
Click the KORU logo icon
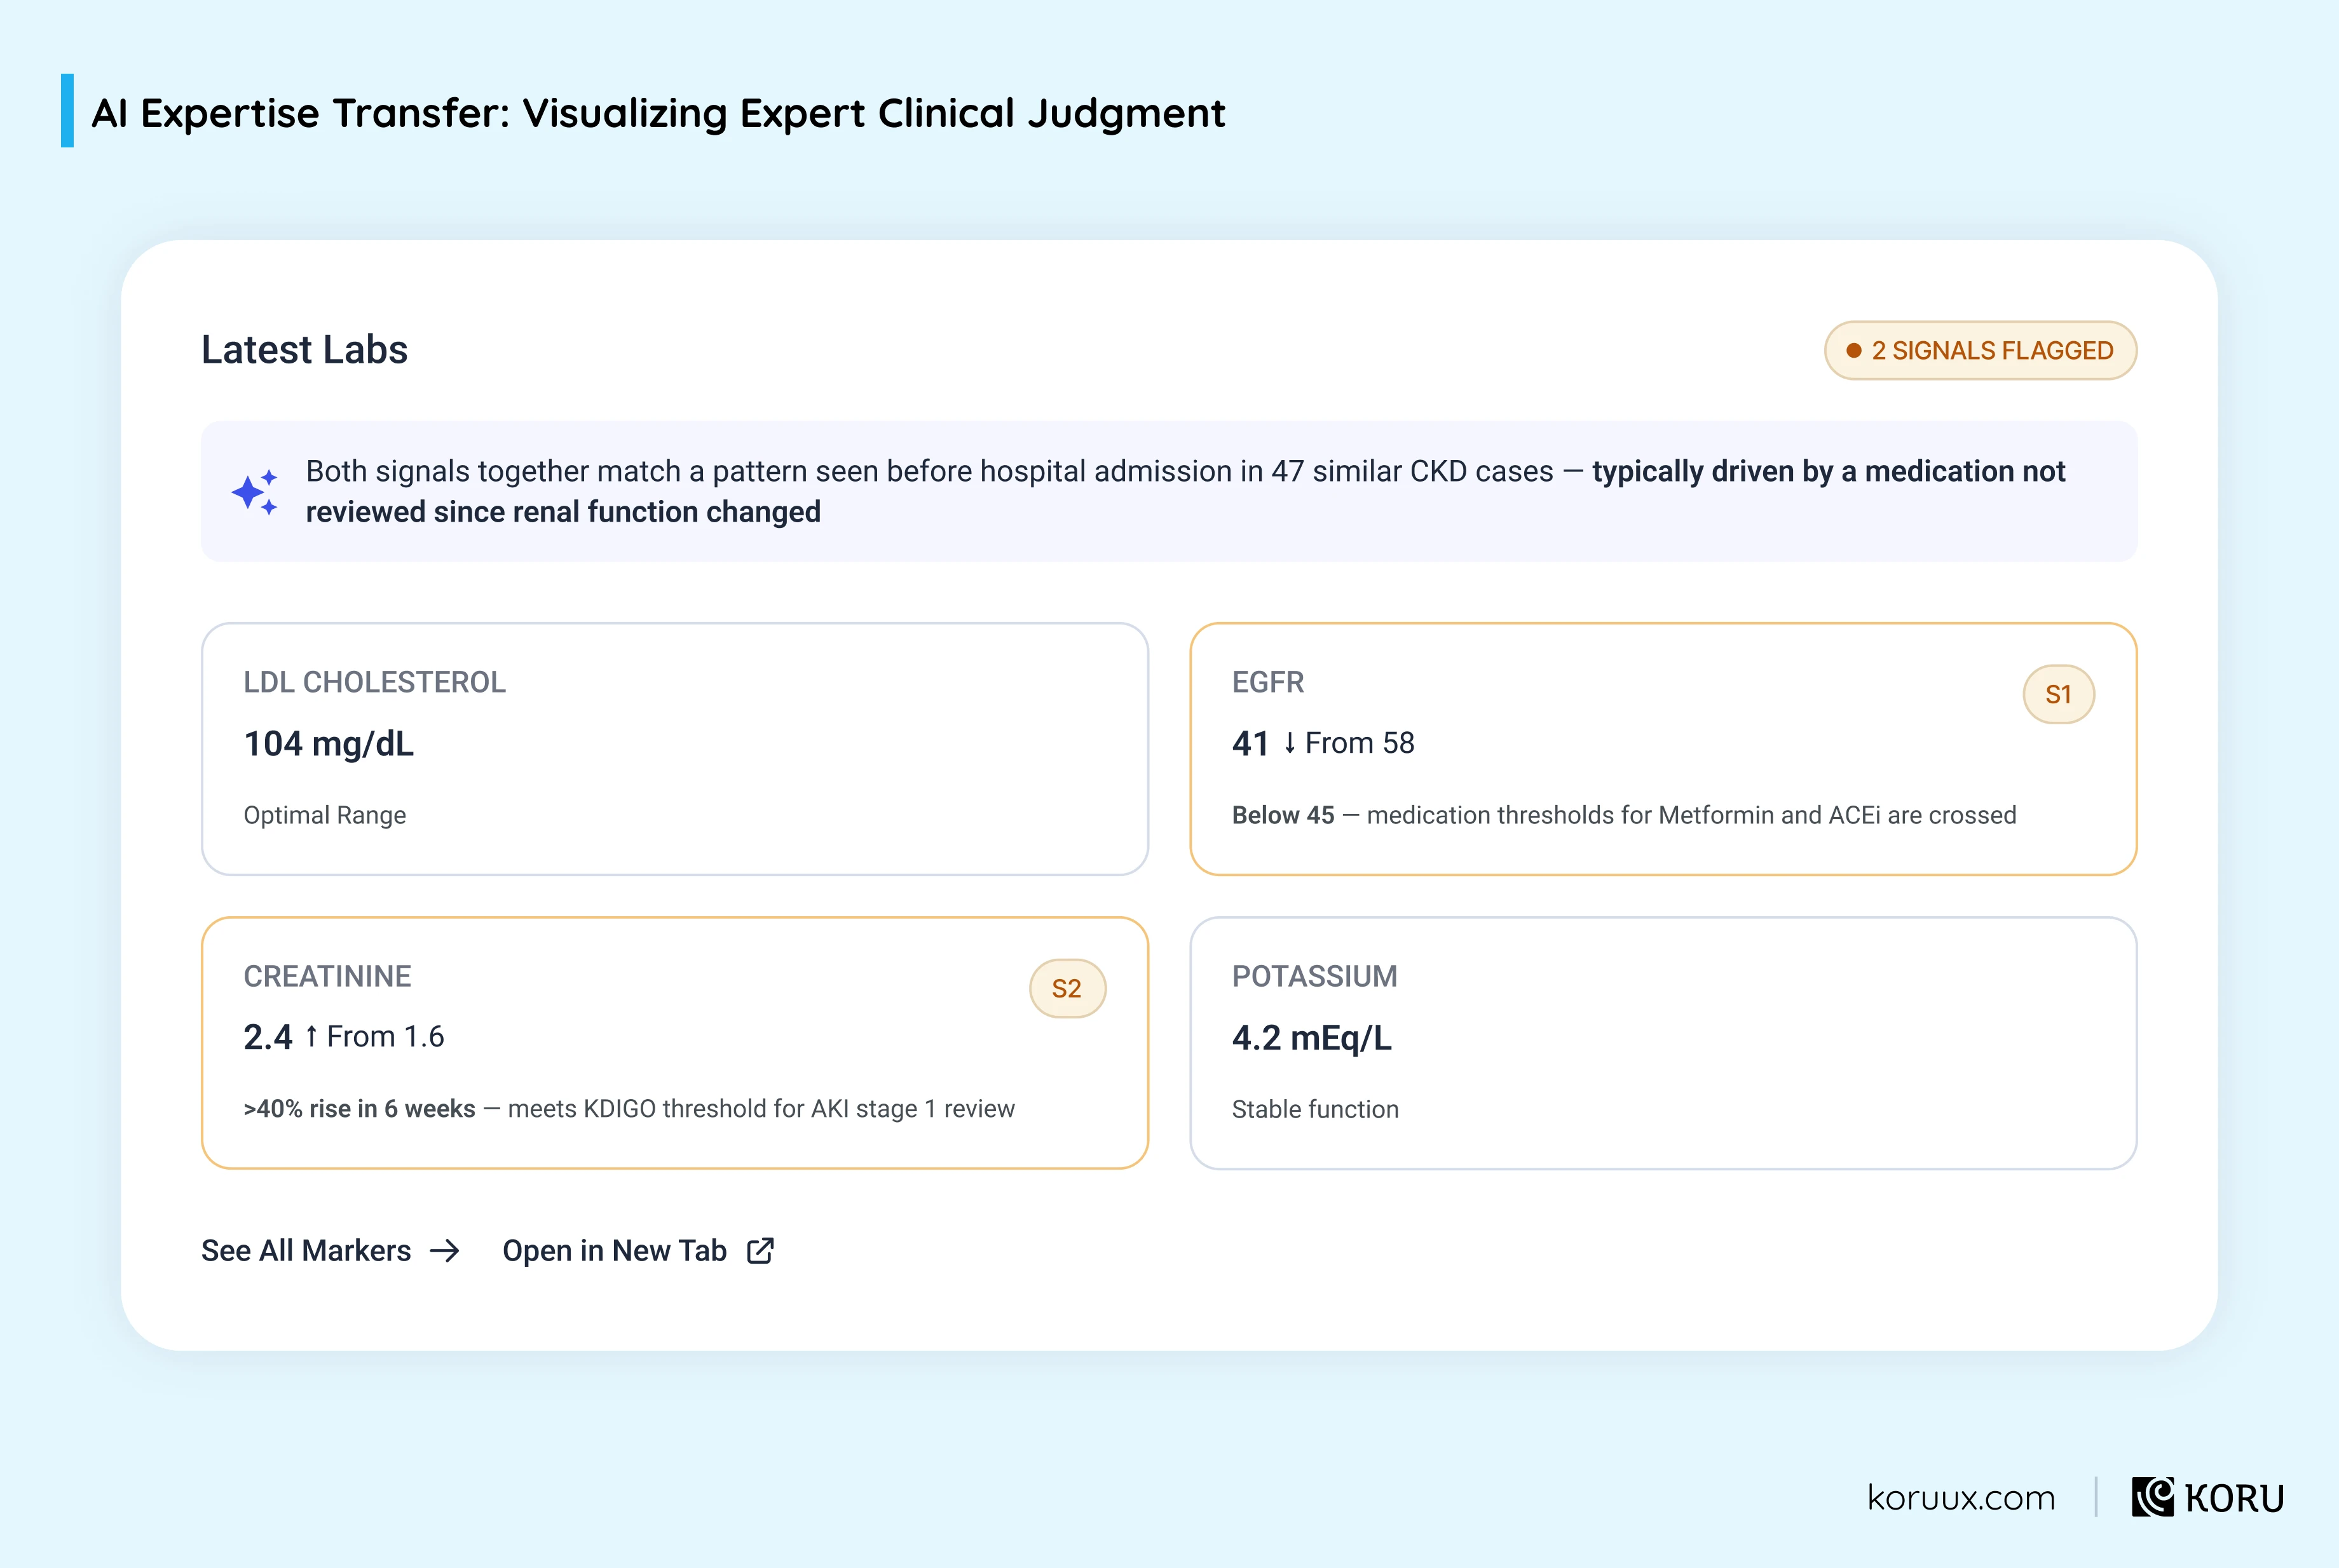[2153, 1497]
